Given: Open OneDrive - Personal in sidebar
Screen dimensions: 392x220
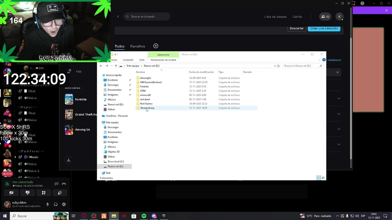Looking at the screenshot, I should [117, 116].
